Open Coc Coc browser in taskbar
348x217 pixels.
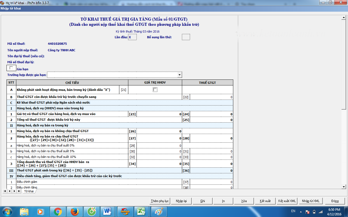pos(91,211)
